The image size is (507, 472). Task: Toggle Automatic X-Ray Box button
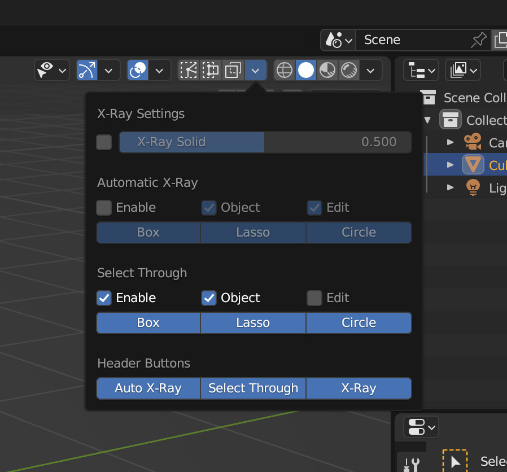click(148, 233)
